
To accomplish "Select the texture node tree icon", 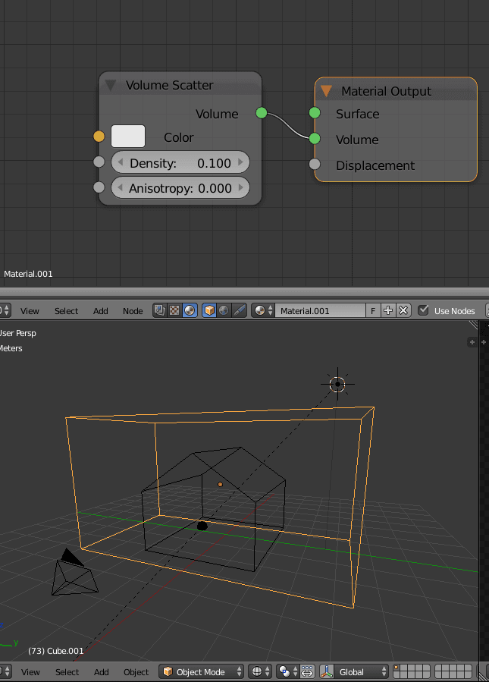I will pyautogui.click(x=174, y=310).
